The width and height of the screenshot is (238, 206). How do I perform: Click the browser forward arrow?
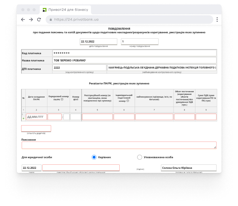31,20
